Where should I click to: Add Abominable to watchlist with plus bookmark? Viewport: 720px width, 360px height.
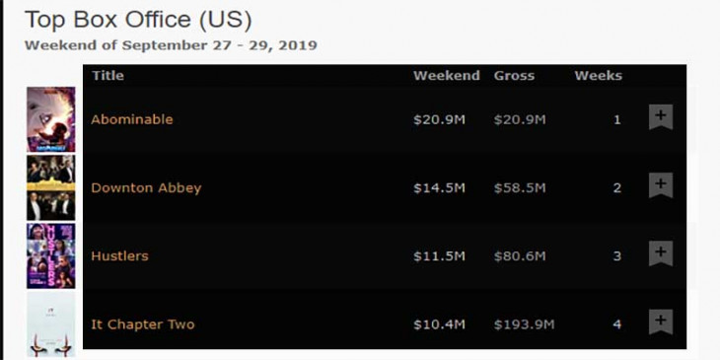[660, 117]
